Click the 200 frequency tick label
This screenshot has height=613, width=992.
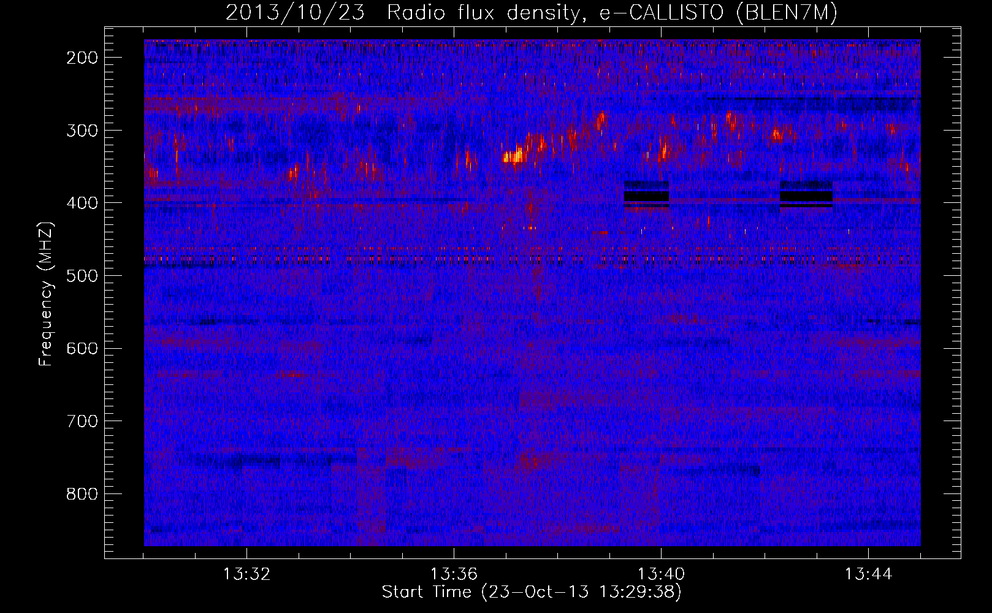tap(82, 58)
